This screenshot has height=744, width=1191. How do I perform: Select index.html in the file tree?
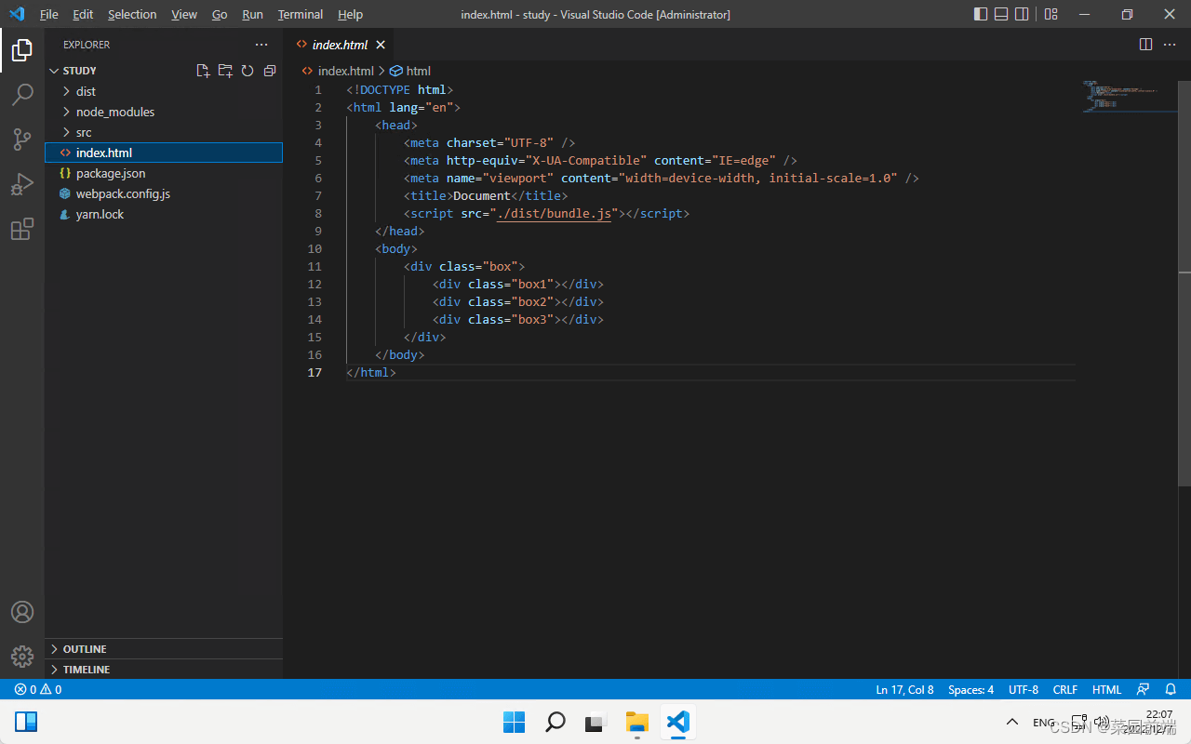click(x=164, y=153)
